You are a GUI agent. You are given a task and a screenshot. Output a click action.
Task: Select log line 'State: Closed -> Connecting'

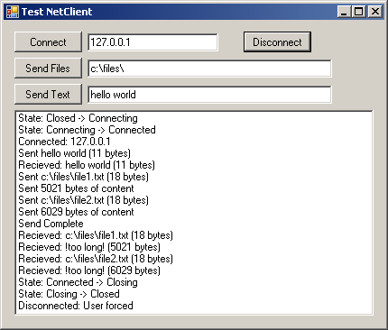click(x=78, y=118)
